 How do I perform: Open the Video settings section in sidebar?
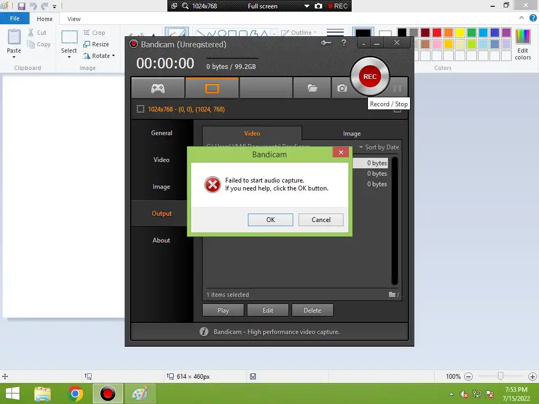pyautogui.click(x=162, y=160)
